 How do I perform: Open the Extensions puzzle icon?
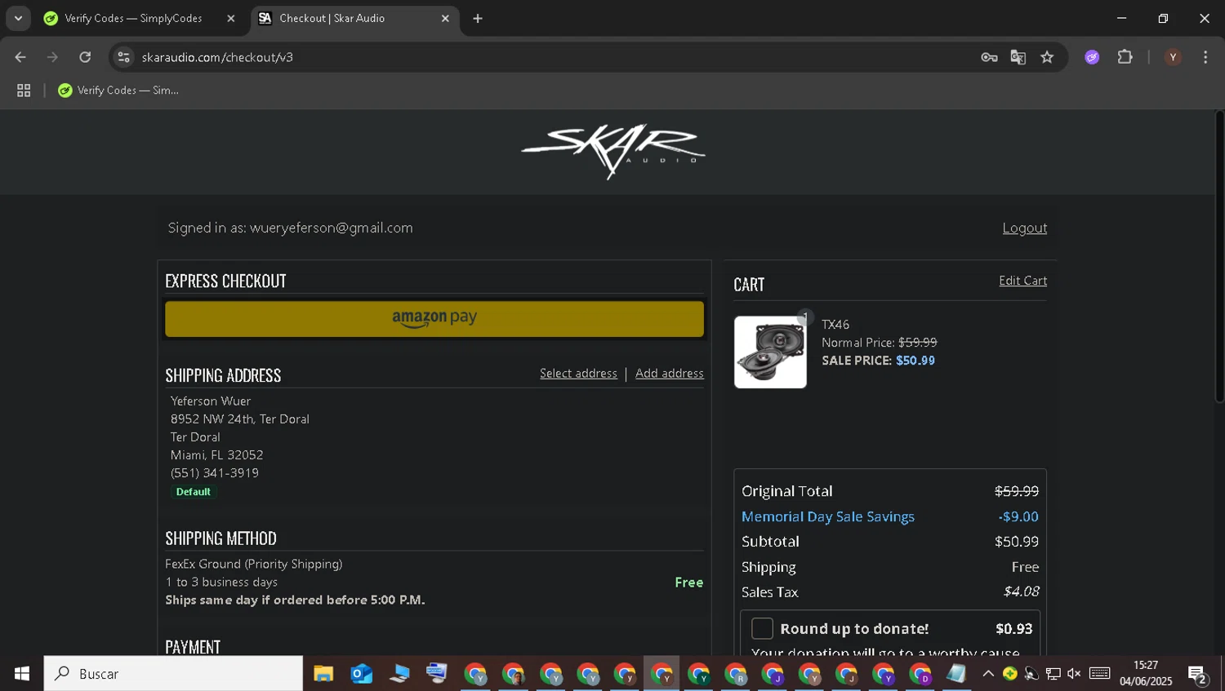[1125, 57]
